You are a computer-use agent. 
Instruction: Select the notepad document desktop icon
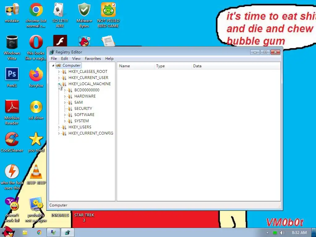108,41
